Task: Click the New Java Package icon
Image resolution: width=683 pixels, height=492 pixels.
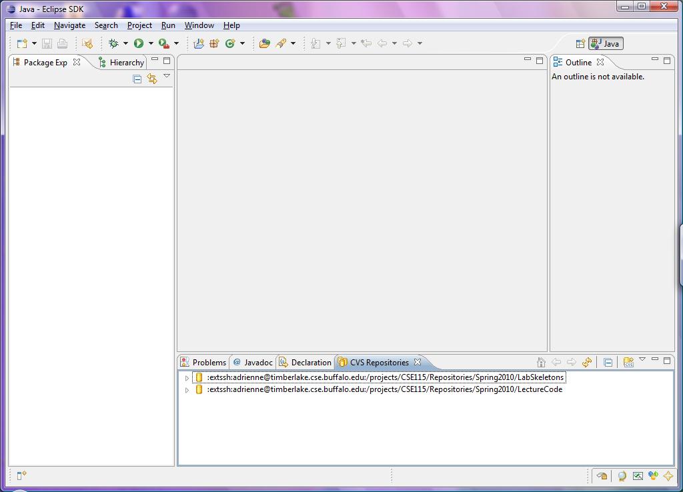Action: pos(199,43)
